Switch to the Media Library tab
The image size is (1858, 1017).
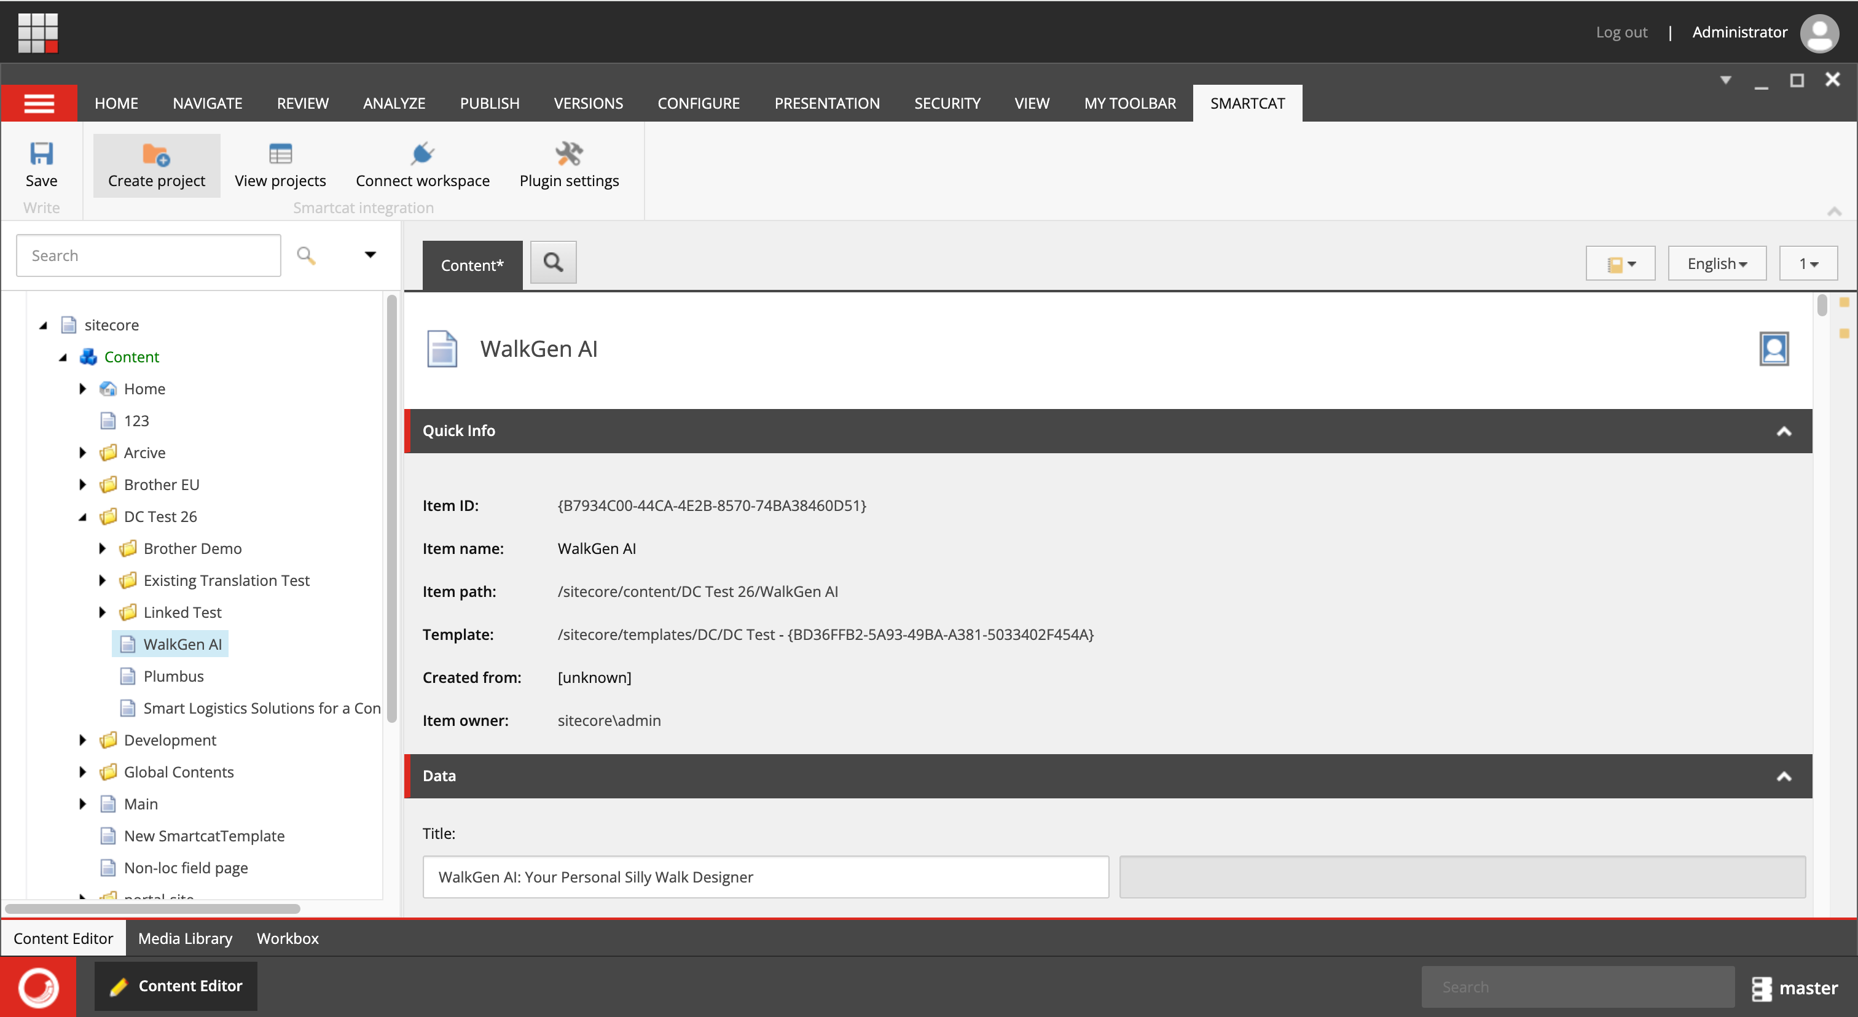[186, 938]
